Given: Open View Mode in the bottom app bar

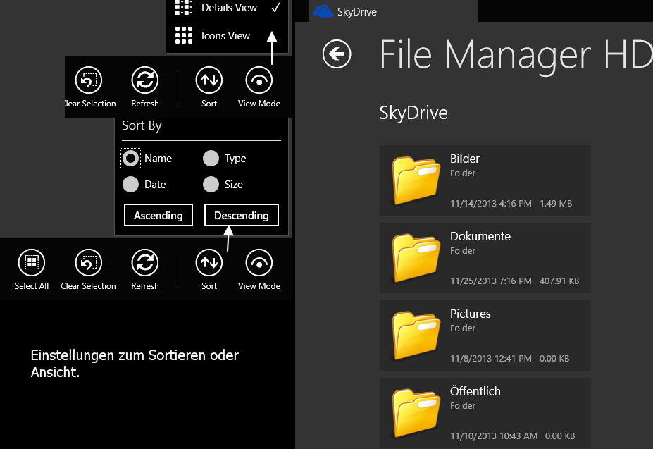Looking at the screenshot, I should tap(259, 269).
